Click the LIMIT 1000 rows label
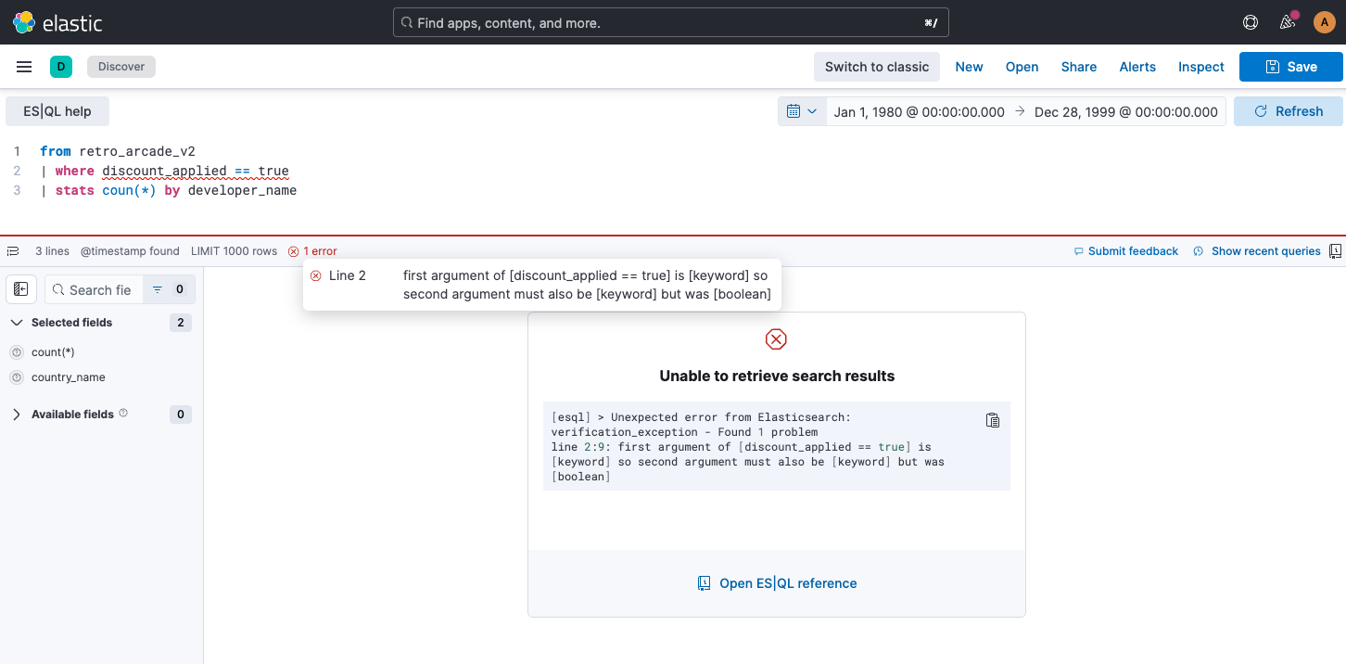1346x664 pixels. click(234, 251)
